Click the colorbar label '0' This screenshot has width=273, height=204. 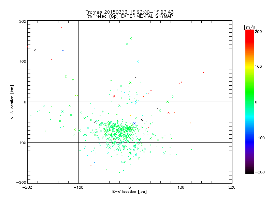click(256, 102)
